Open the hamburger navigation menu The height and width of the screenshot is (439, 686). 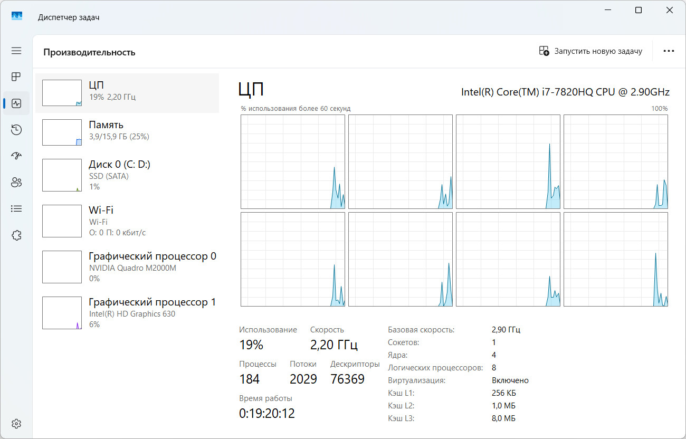[16, 51]
